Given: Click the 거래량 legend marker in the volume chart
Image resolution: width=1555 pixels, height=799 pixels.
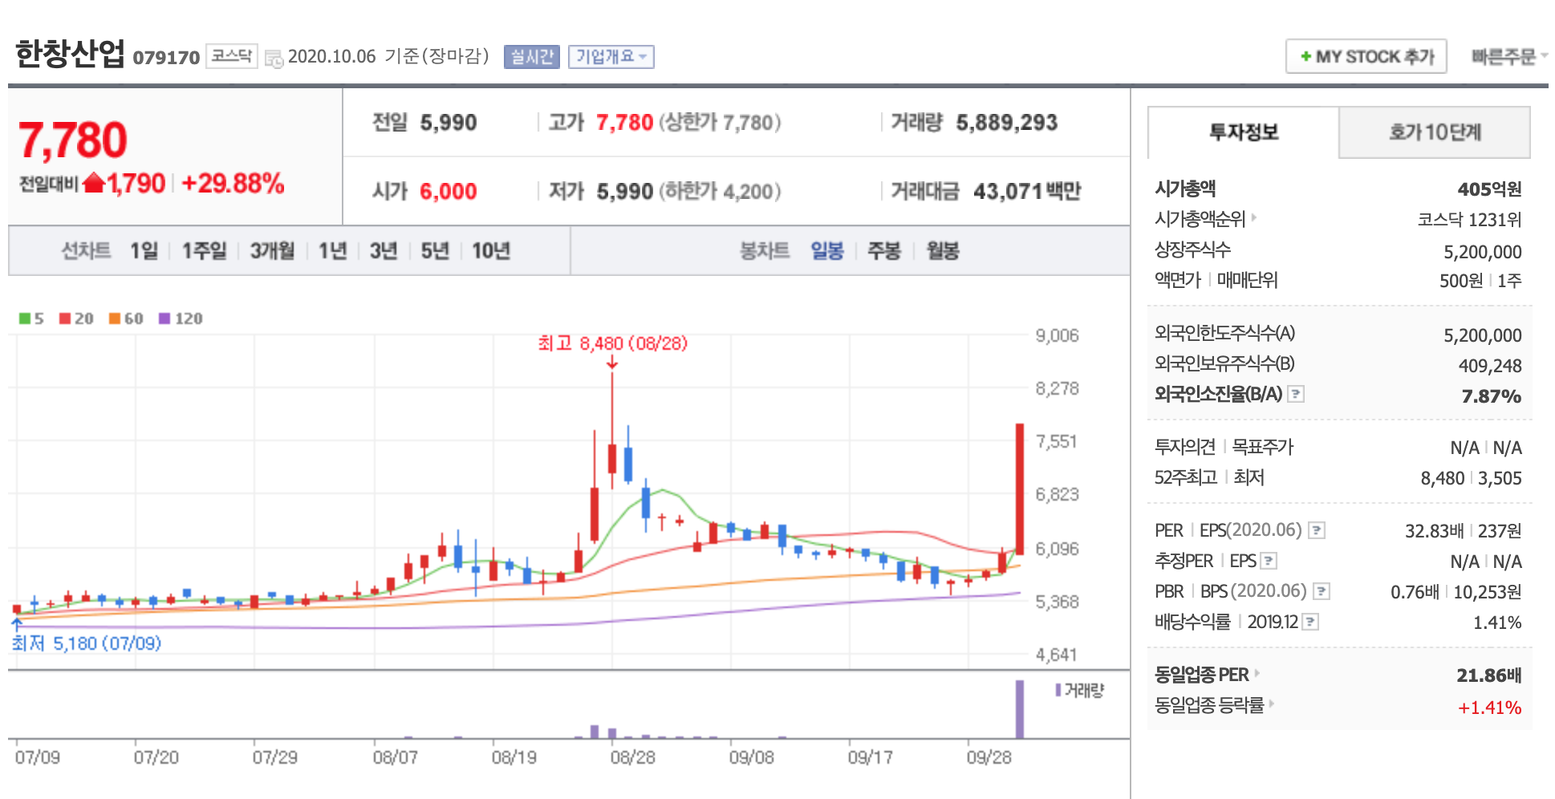Looking at the screenshot, I should [1058, 690].
